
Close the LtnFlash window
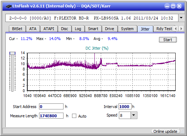179,6
